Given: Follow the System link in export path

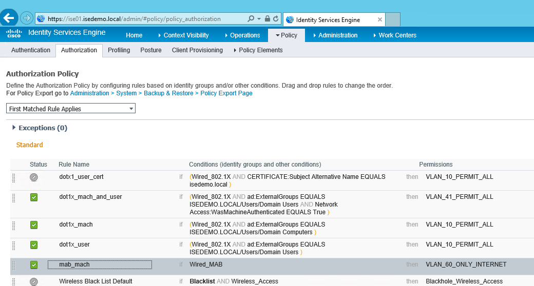Looking at the screenshot, I should [x=126, y=93].
